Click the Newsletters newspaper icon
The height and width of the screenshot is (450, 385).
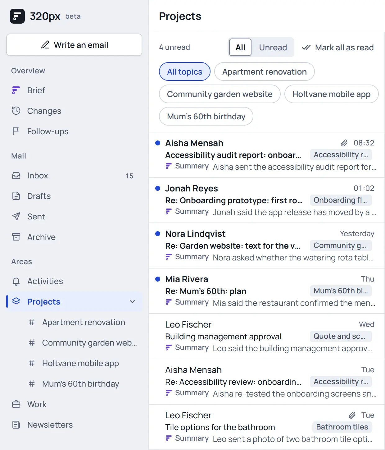[16, 425]
